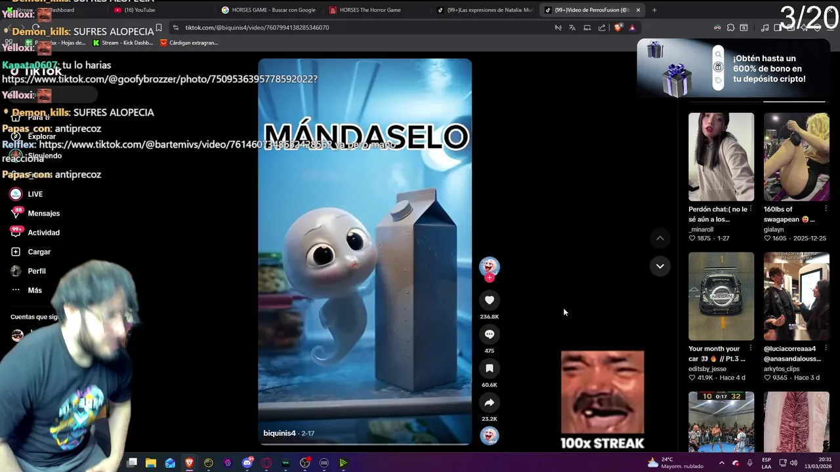The image size is (840, 472).
Task: Click the Cargar plus-square icon
Action: [16, 252]
